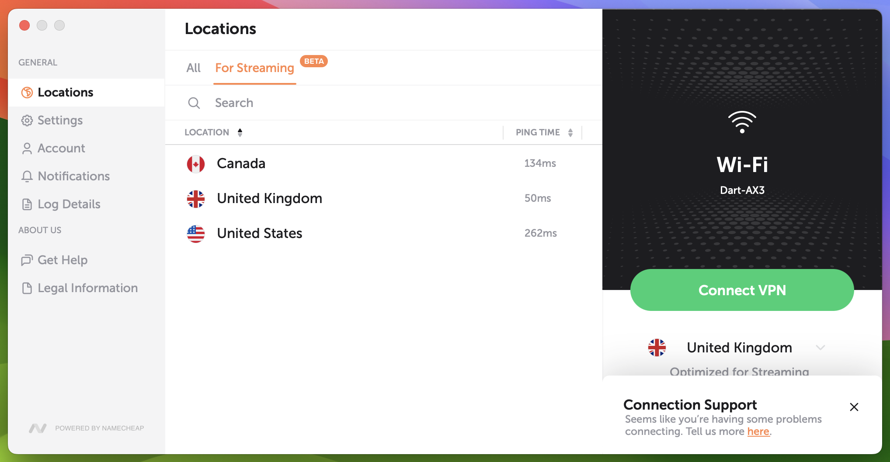Expand the United Kingdom location chevron
This screenshot has height=462, width=890.
(x=820, y=348)
